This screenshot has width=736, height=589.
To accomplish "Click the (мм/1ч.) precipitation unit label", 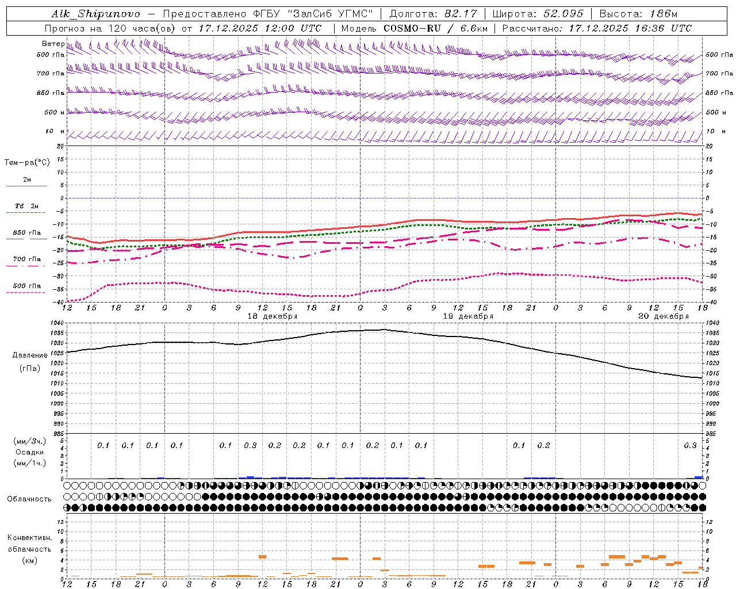I will (30, 463).
